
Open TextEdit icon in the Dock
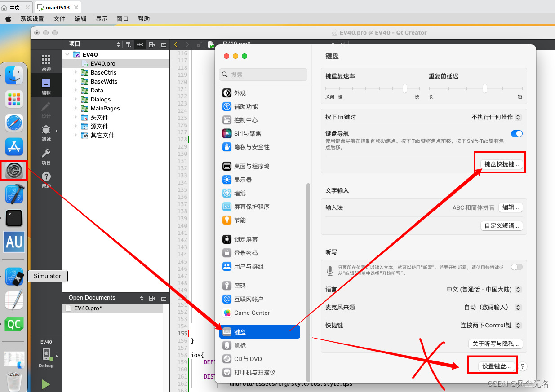pos(14,300)
